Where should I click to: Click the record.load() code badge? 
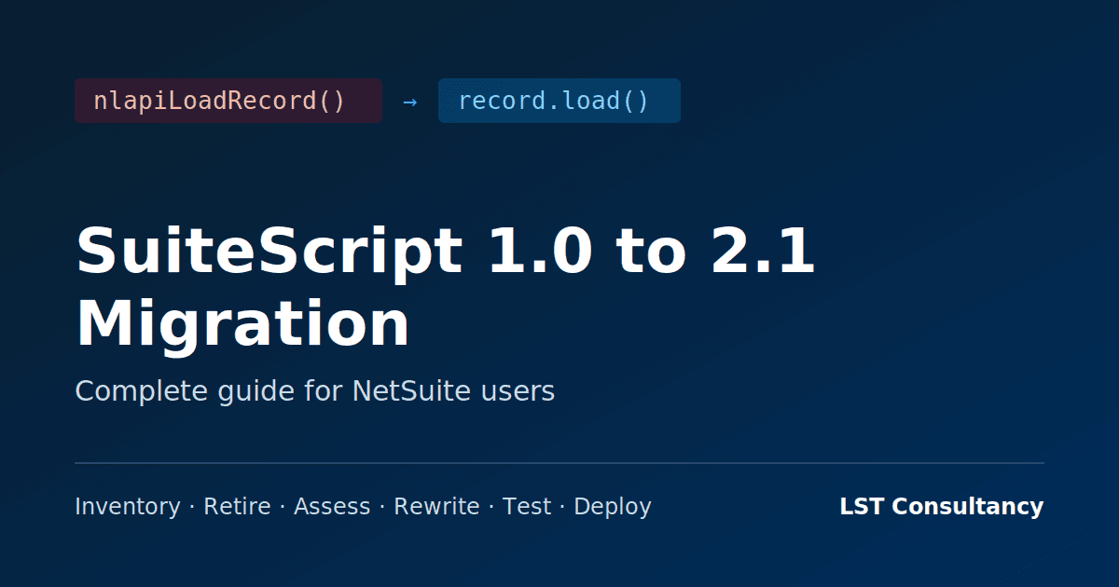pos(559,101)
